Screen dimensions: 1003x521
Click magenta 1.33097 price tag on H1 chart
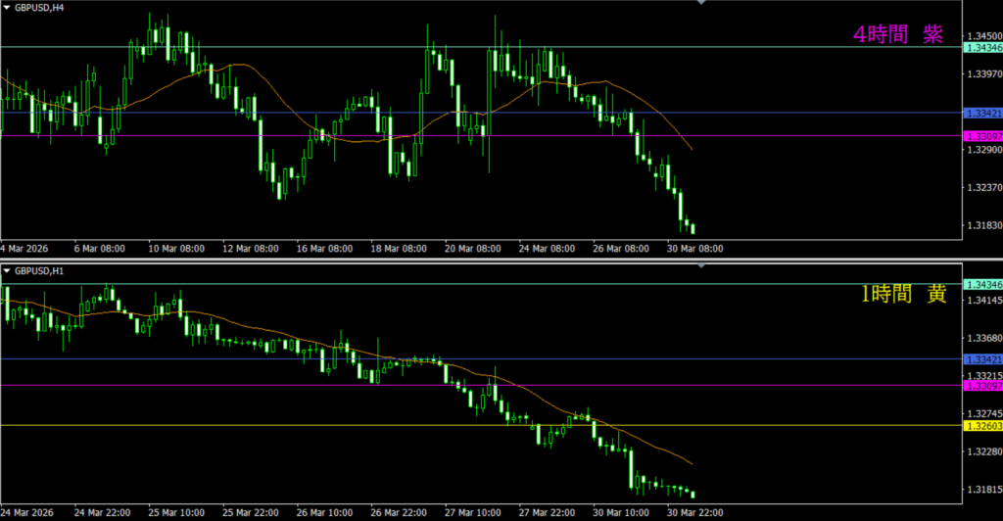[982, 385]
